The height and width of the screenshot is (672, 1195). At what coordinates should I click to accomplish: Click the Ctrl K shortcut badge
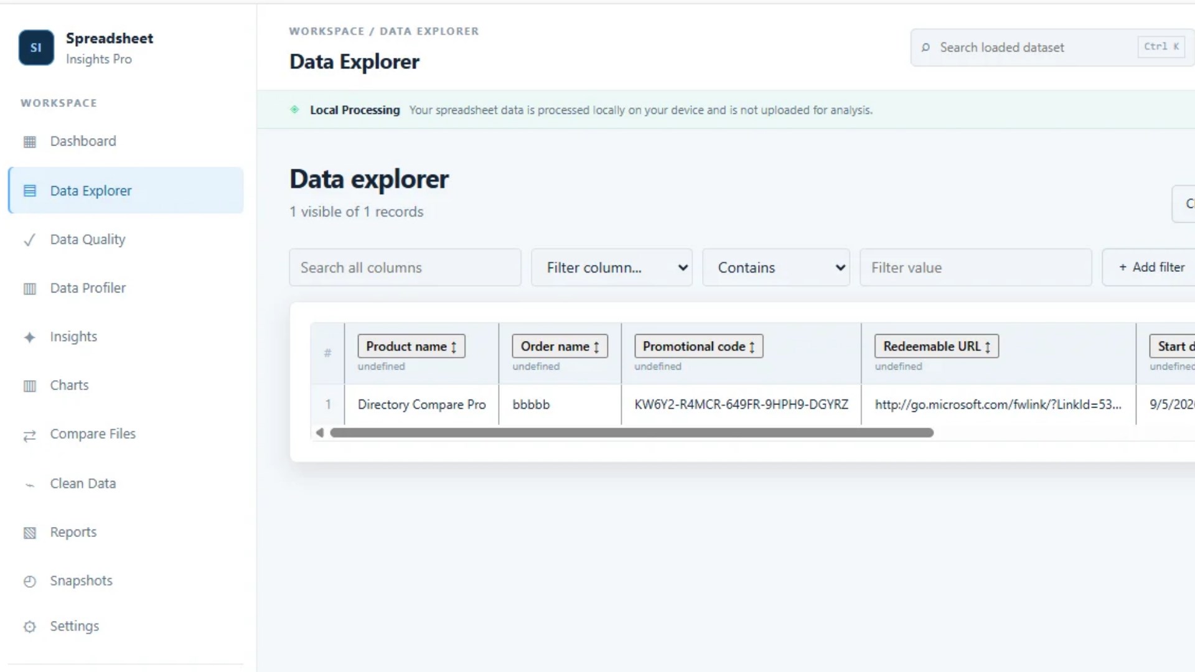1161,47
